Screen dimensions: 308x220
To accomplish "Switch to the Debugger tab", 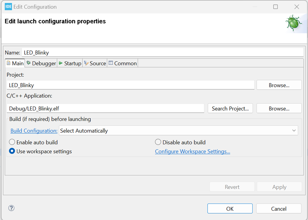I will tap(41, 63).
